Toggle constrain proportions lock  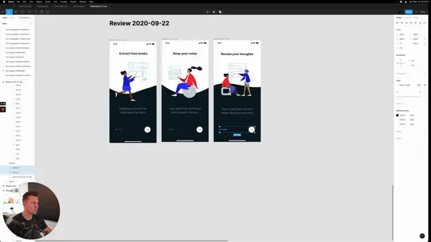425,39
